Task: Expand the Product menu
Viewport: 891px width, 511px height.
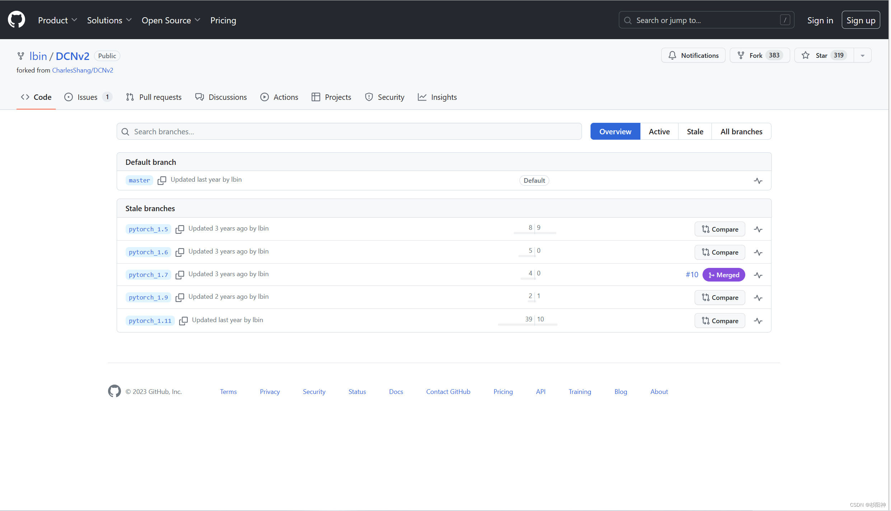Action: click(x=57, y=20)
